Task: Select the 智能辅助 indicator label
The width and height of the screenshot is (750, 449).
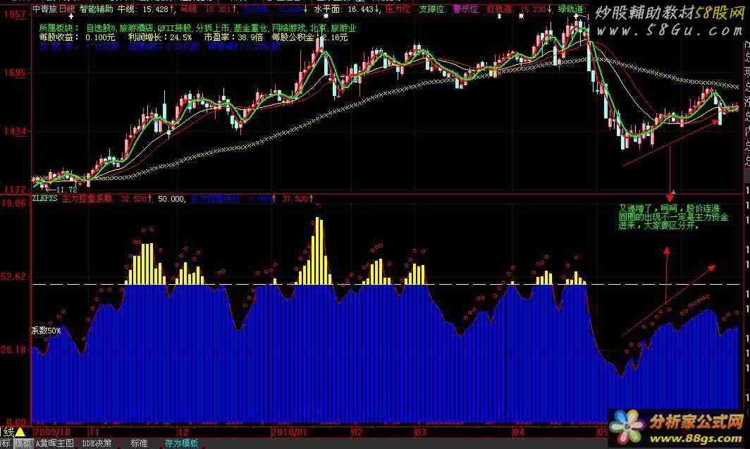Action: (95, 9)
